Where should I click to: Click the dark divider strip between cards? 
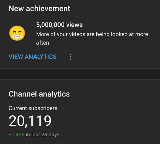click(80, 74)
